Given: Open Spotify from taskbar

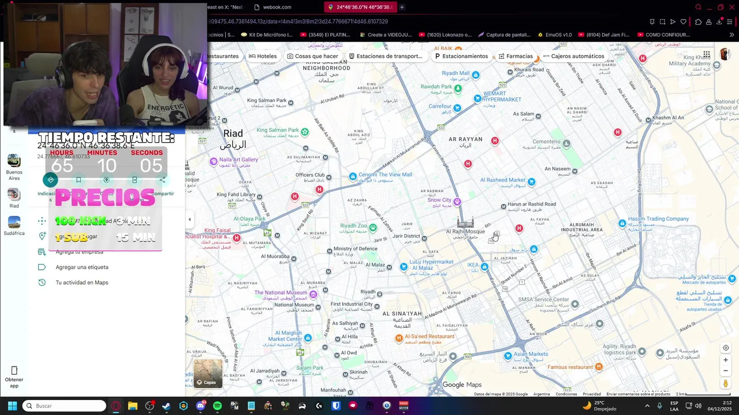Looking at the screenshot, I should click(x=217, y=406).
